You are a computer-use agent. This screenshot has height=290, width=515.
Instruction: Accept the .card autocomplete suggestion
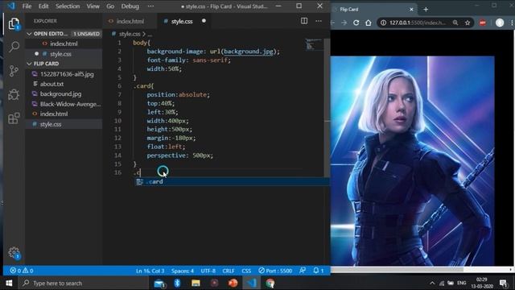[233, 181]
